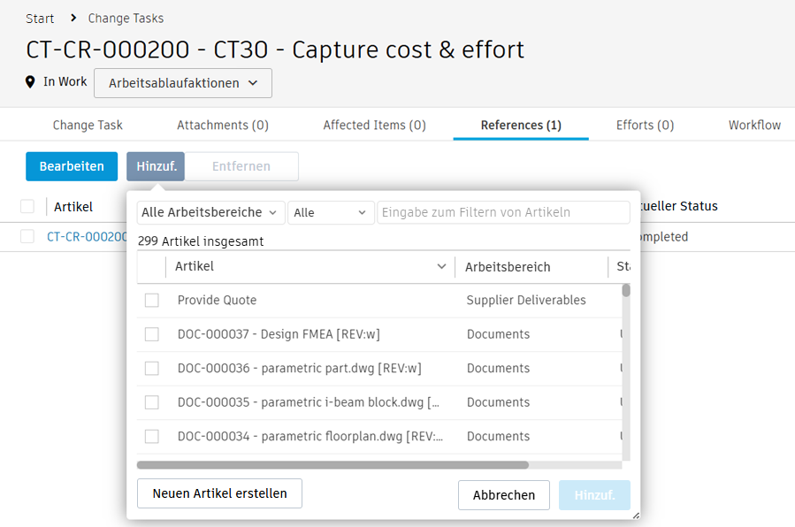Cancel the dialog with Abbrechen
Screen dimensions: 795x527
point(504,495)
